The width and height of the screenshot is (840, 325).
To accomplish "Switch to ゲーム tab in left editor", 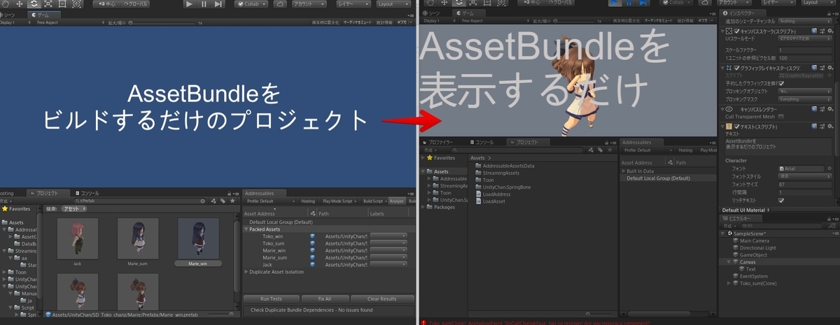I will (x=44, y=14).
